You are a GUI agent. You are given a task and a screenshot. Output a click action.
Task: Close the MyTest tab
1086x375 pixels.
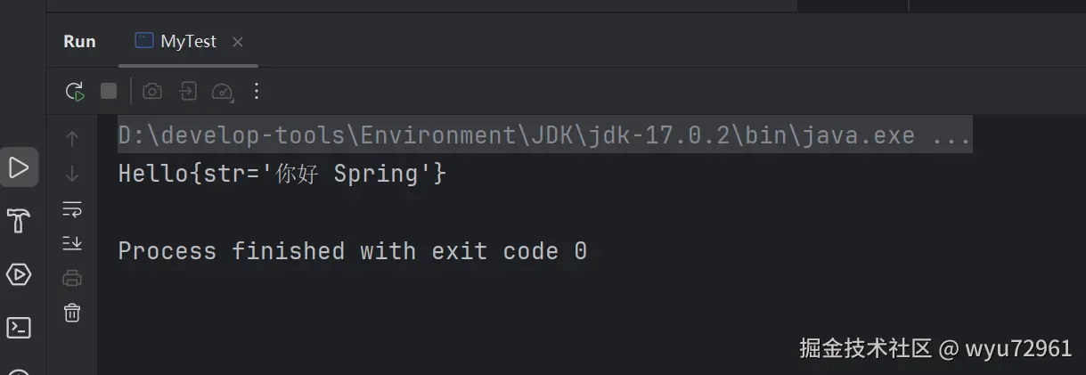237,42
